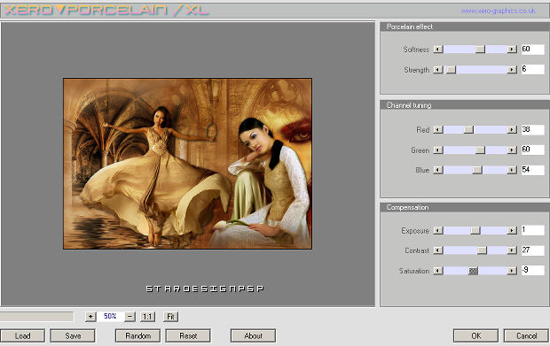This screenshot has height=346, width=550.
Task: Click the right arrow of the Blue slider
Action: (512, 170)
